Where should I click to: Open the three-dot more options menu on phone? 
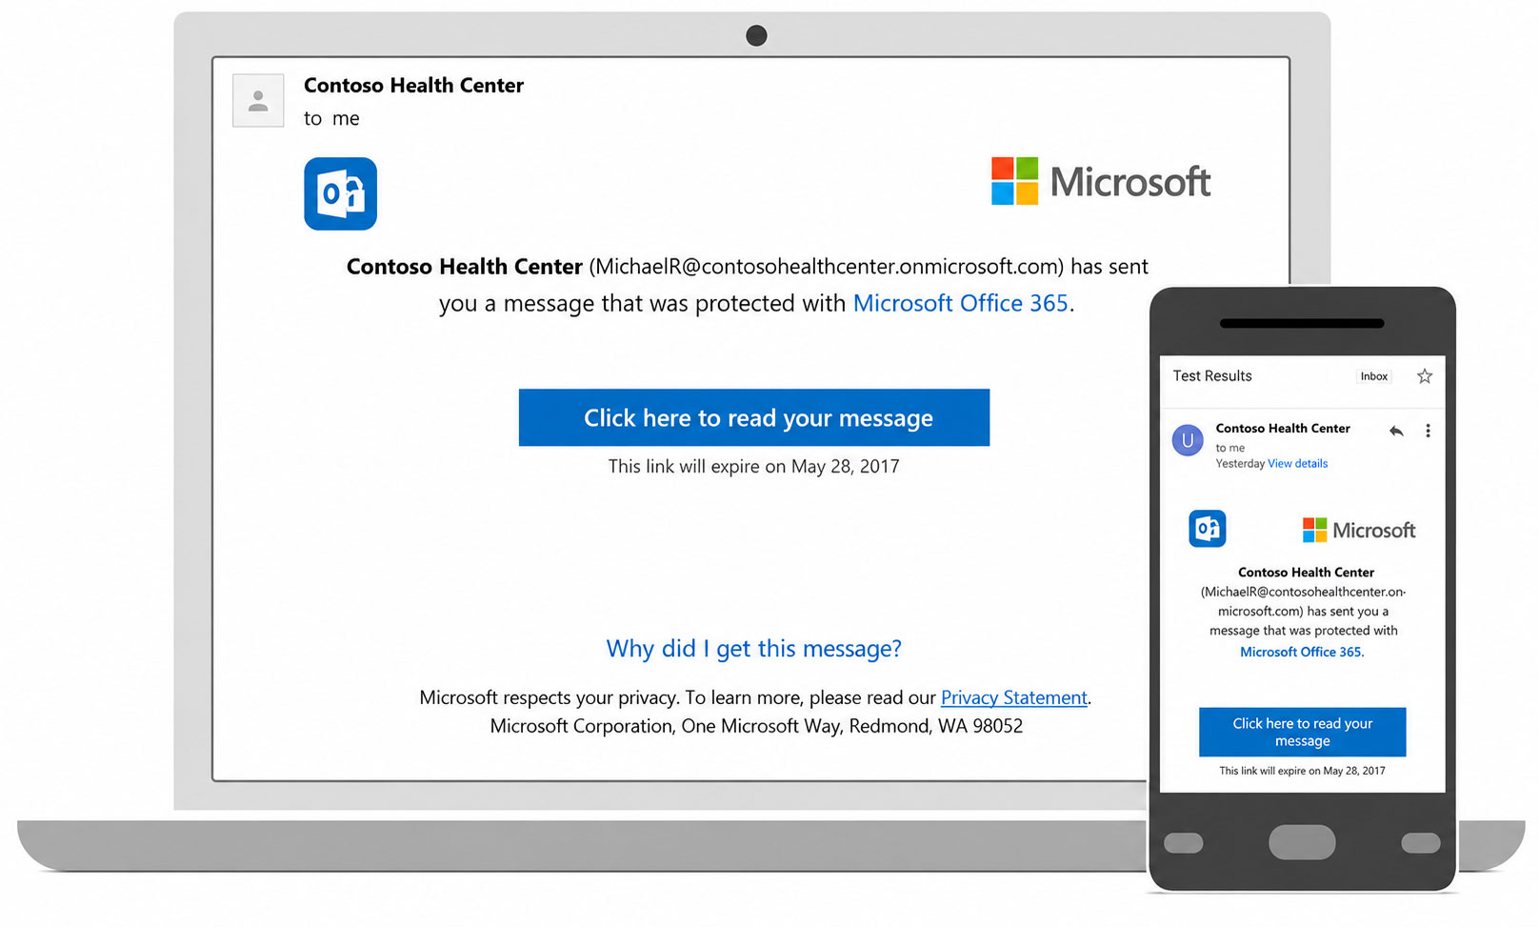[1428, 431]
